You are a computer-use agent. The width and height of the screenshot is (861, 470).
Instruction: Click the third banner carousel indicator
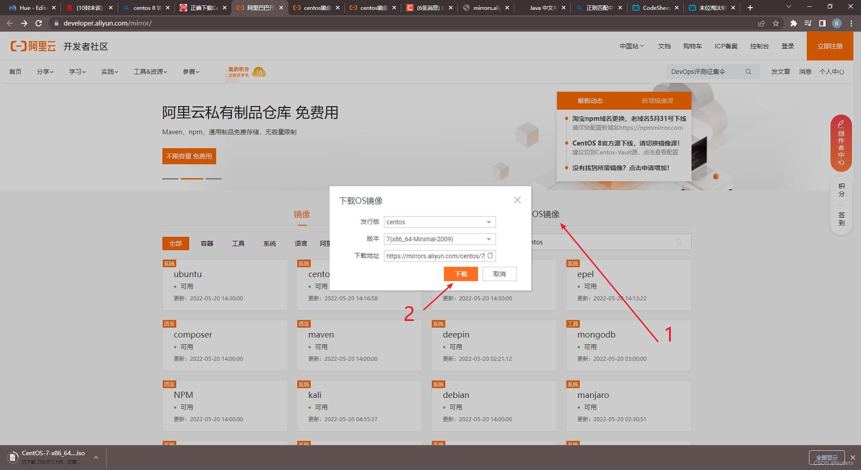[x=213, y=179]
